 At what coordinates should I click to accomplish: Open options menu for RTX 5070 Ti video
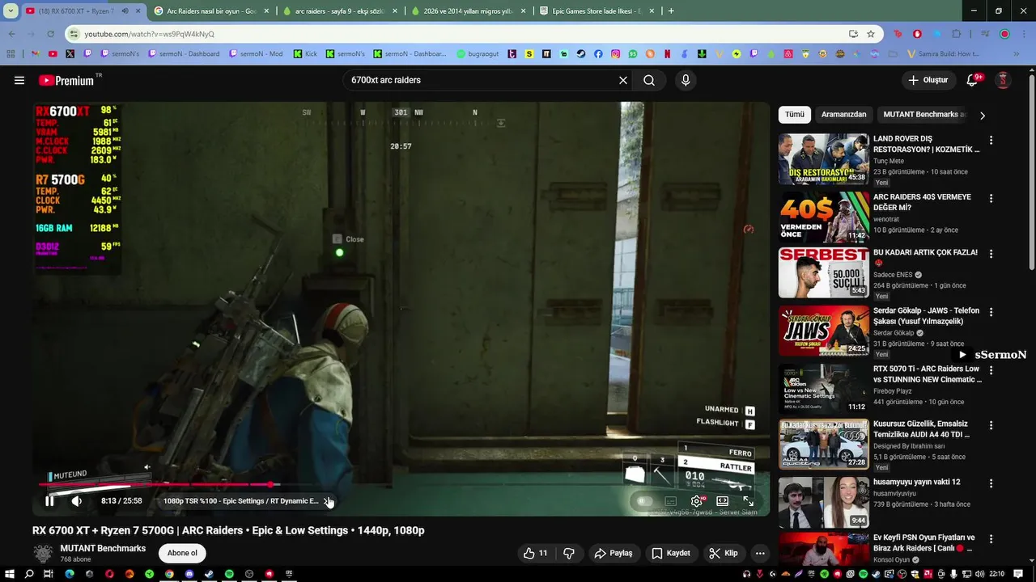991,370
